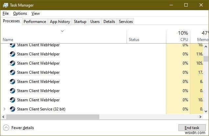The height and width of the screenshot is (136, 209).
Task: Click the End task button
Action: click(192, 128)
